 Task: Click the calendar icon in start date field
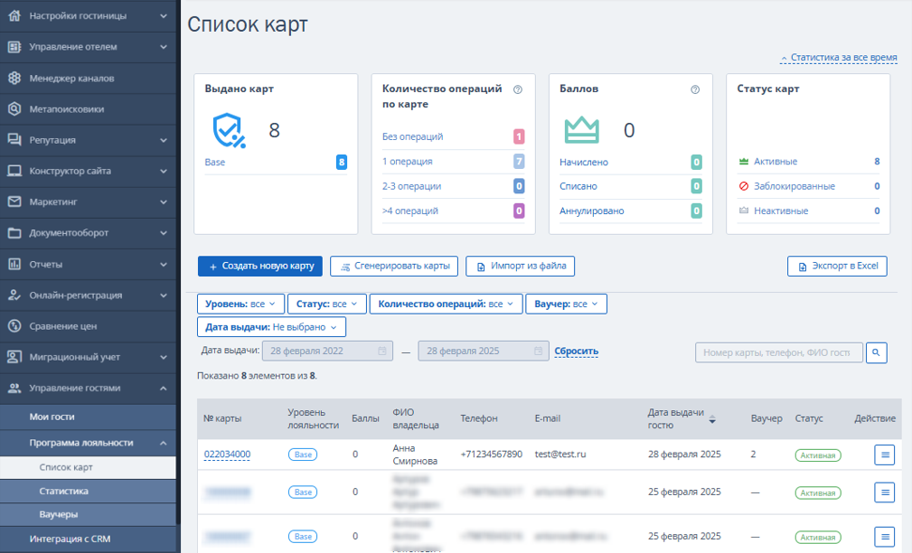point(382,351)
